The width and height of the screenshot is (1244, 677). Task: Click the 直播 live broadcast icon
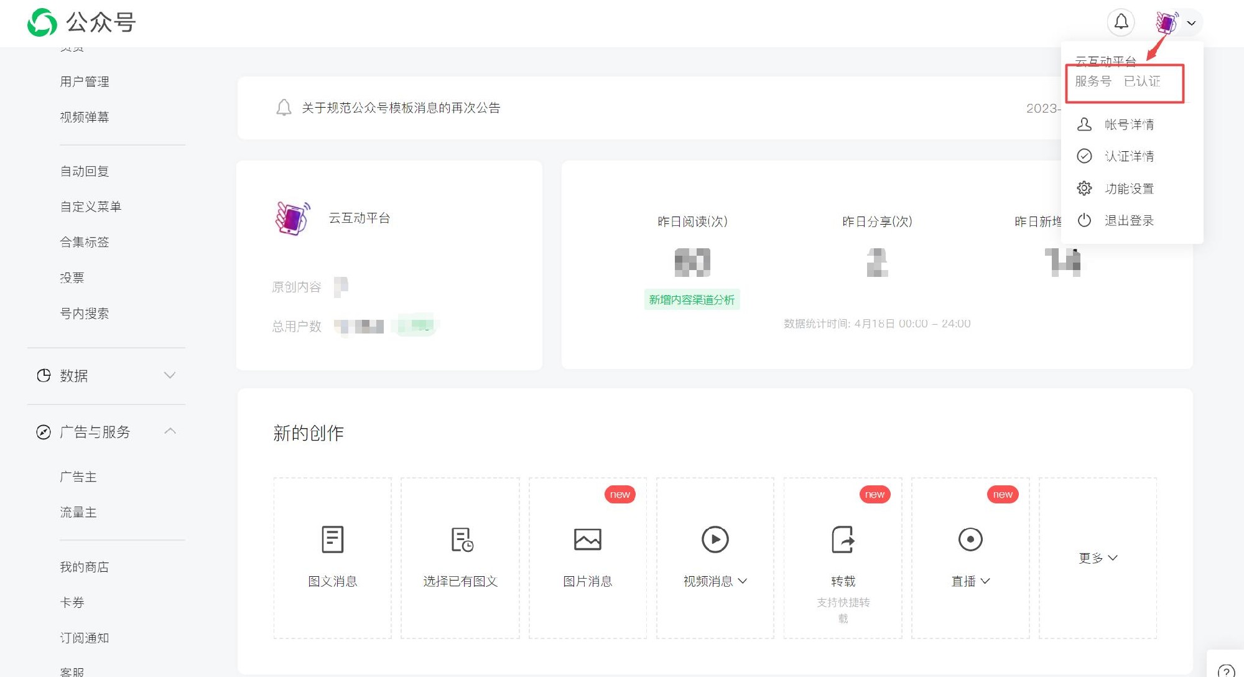[970, 539]
